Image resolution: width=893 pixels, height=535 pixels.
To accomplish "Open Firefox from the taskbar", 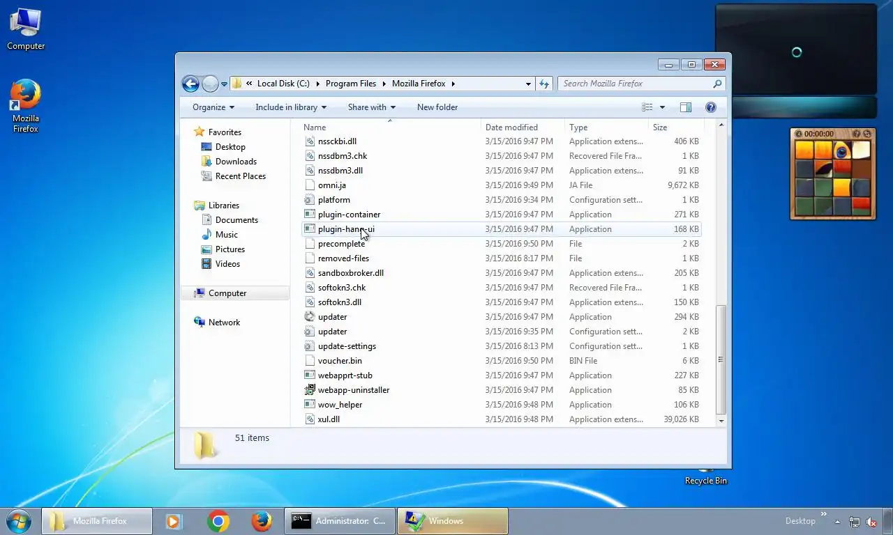I will tap(262, 521).
